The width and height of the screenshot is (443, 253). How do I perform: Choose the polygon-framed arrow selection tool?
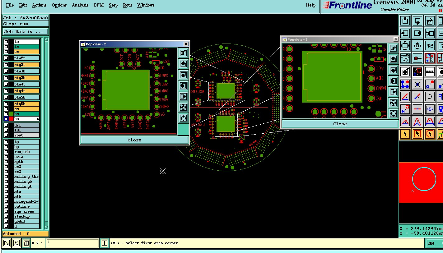pos(430,134)
